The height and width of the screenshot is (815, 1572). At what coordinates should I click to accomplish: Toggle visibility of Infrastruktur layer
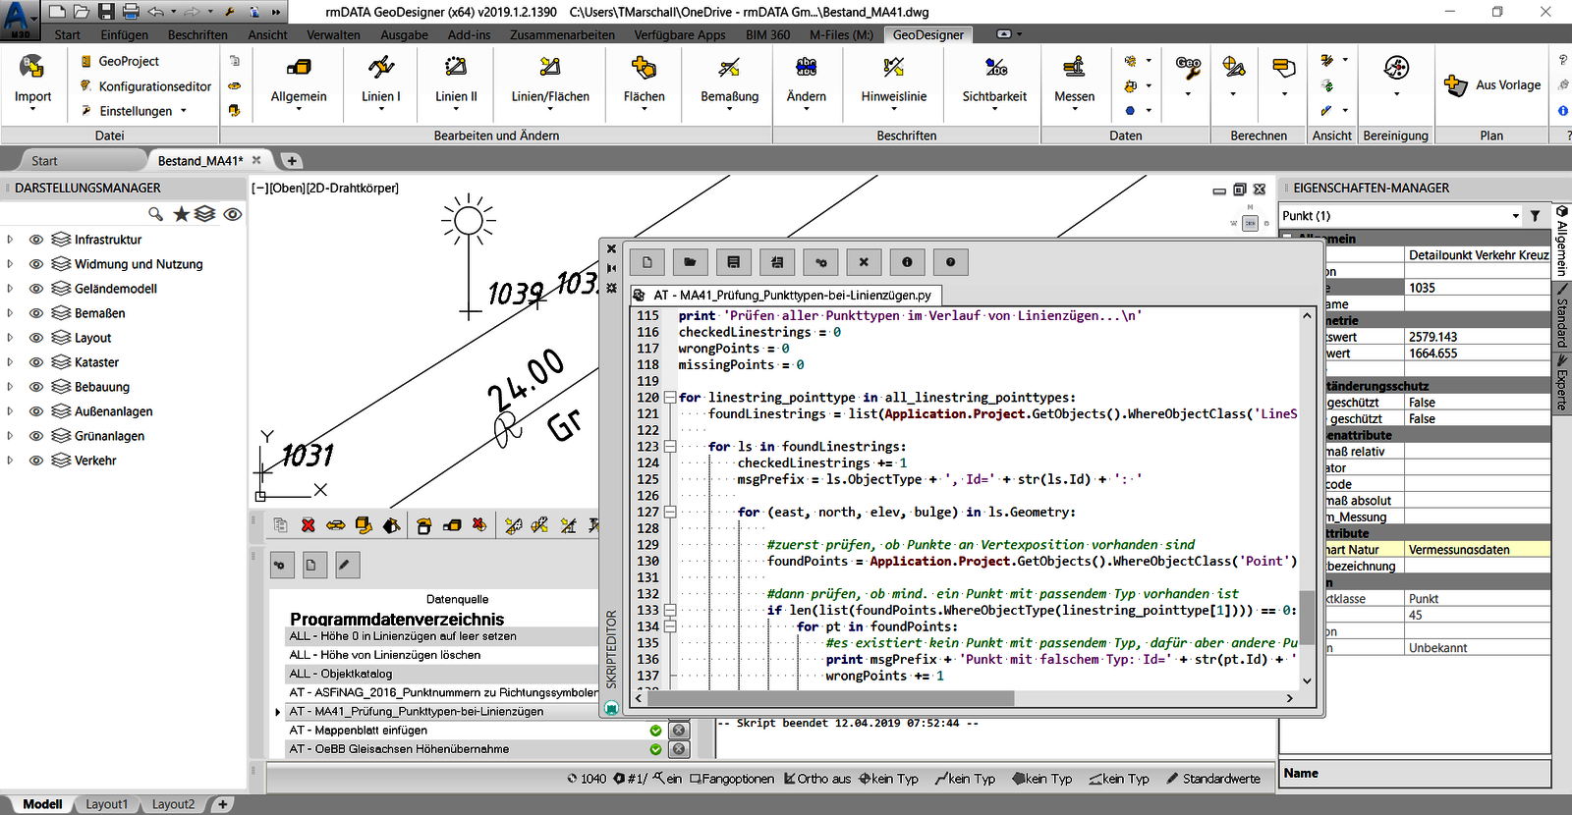[36, 240]
